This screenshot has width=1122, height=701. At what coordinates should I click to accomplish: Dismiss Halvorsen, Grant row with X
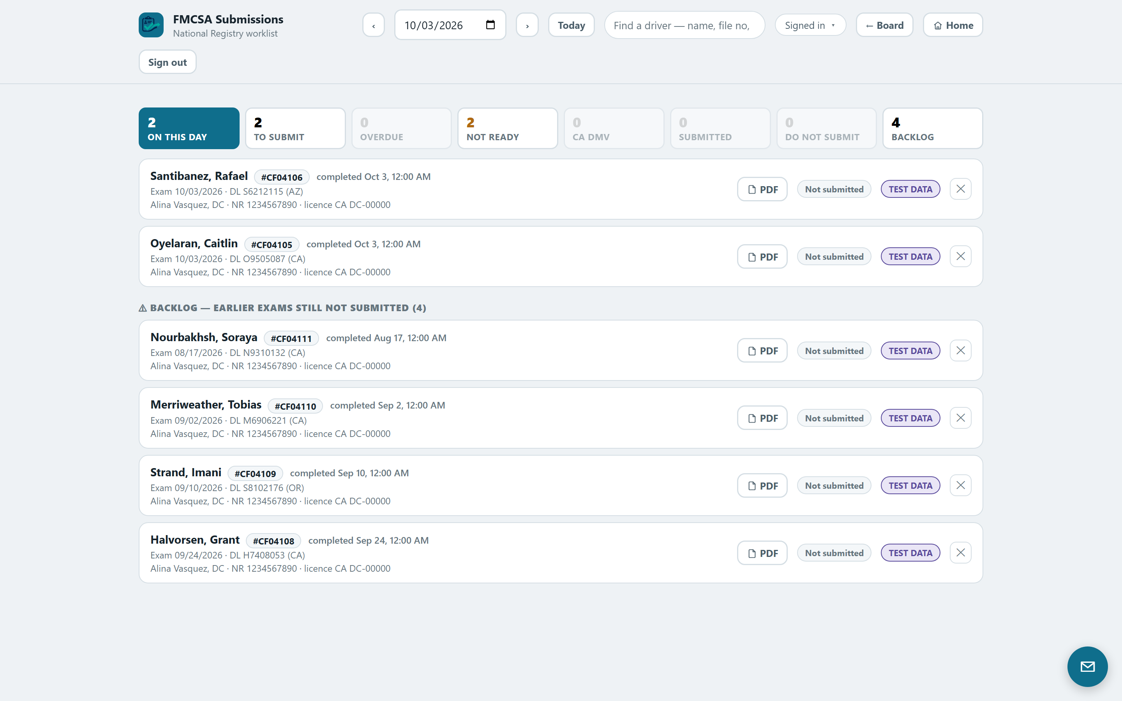coord(960,553)
